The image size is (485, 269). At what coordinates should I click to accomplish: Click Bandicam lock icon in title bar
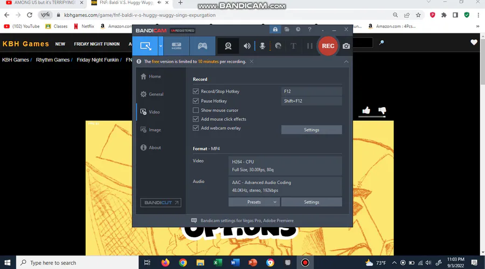coord(275,30)
